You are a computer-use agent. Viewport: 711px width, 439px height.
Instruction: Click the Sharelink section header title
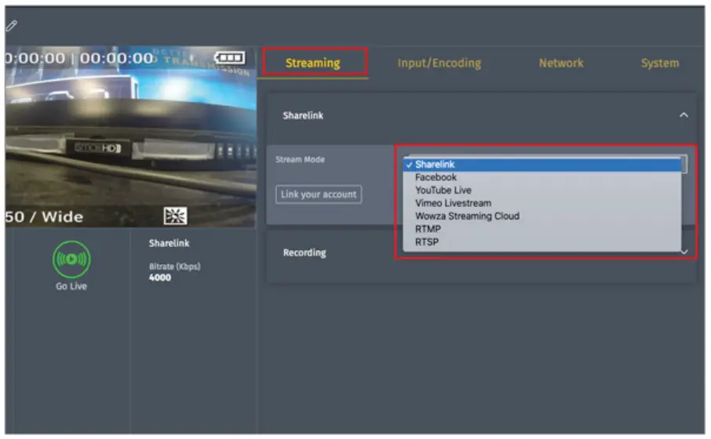coord(303,115)
